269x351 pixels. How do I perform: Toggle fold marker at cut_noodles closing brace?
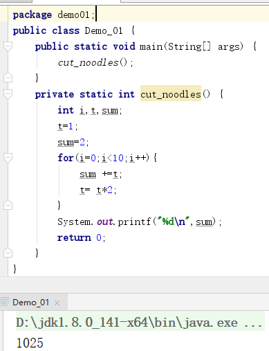(x=8, y=253)
